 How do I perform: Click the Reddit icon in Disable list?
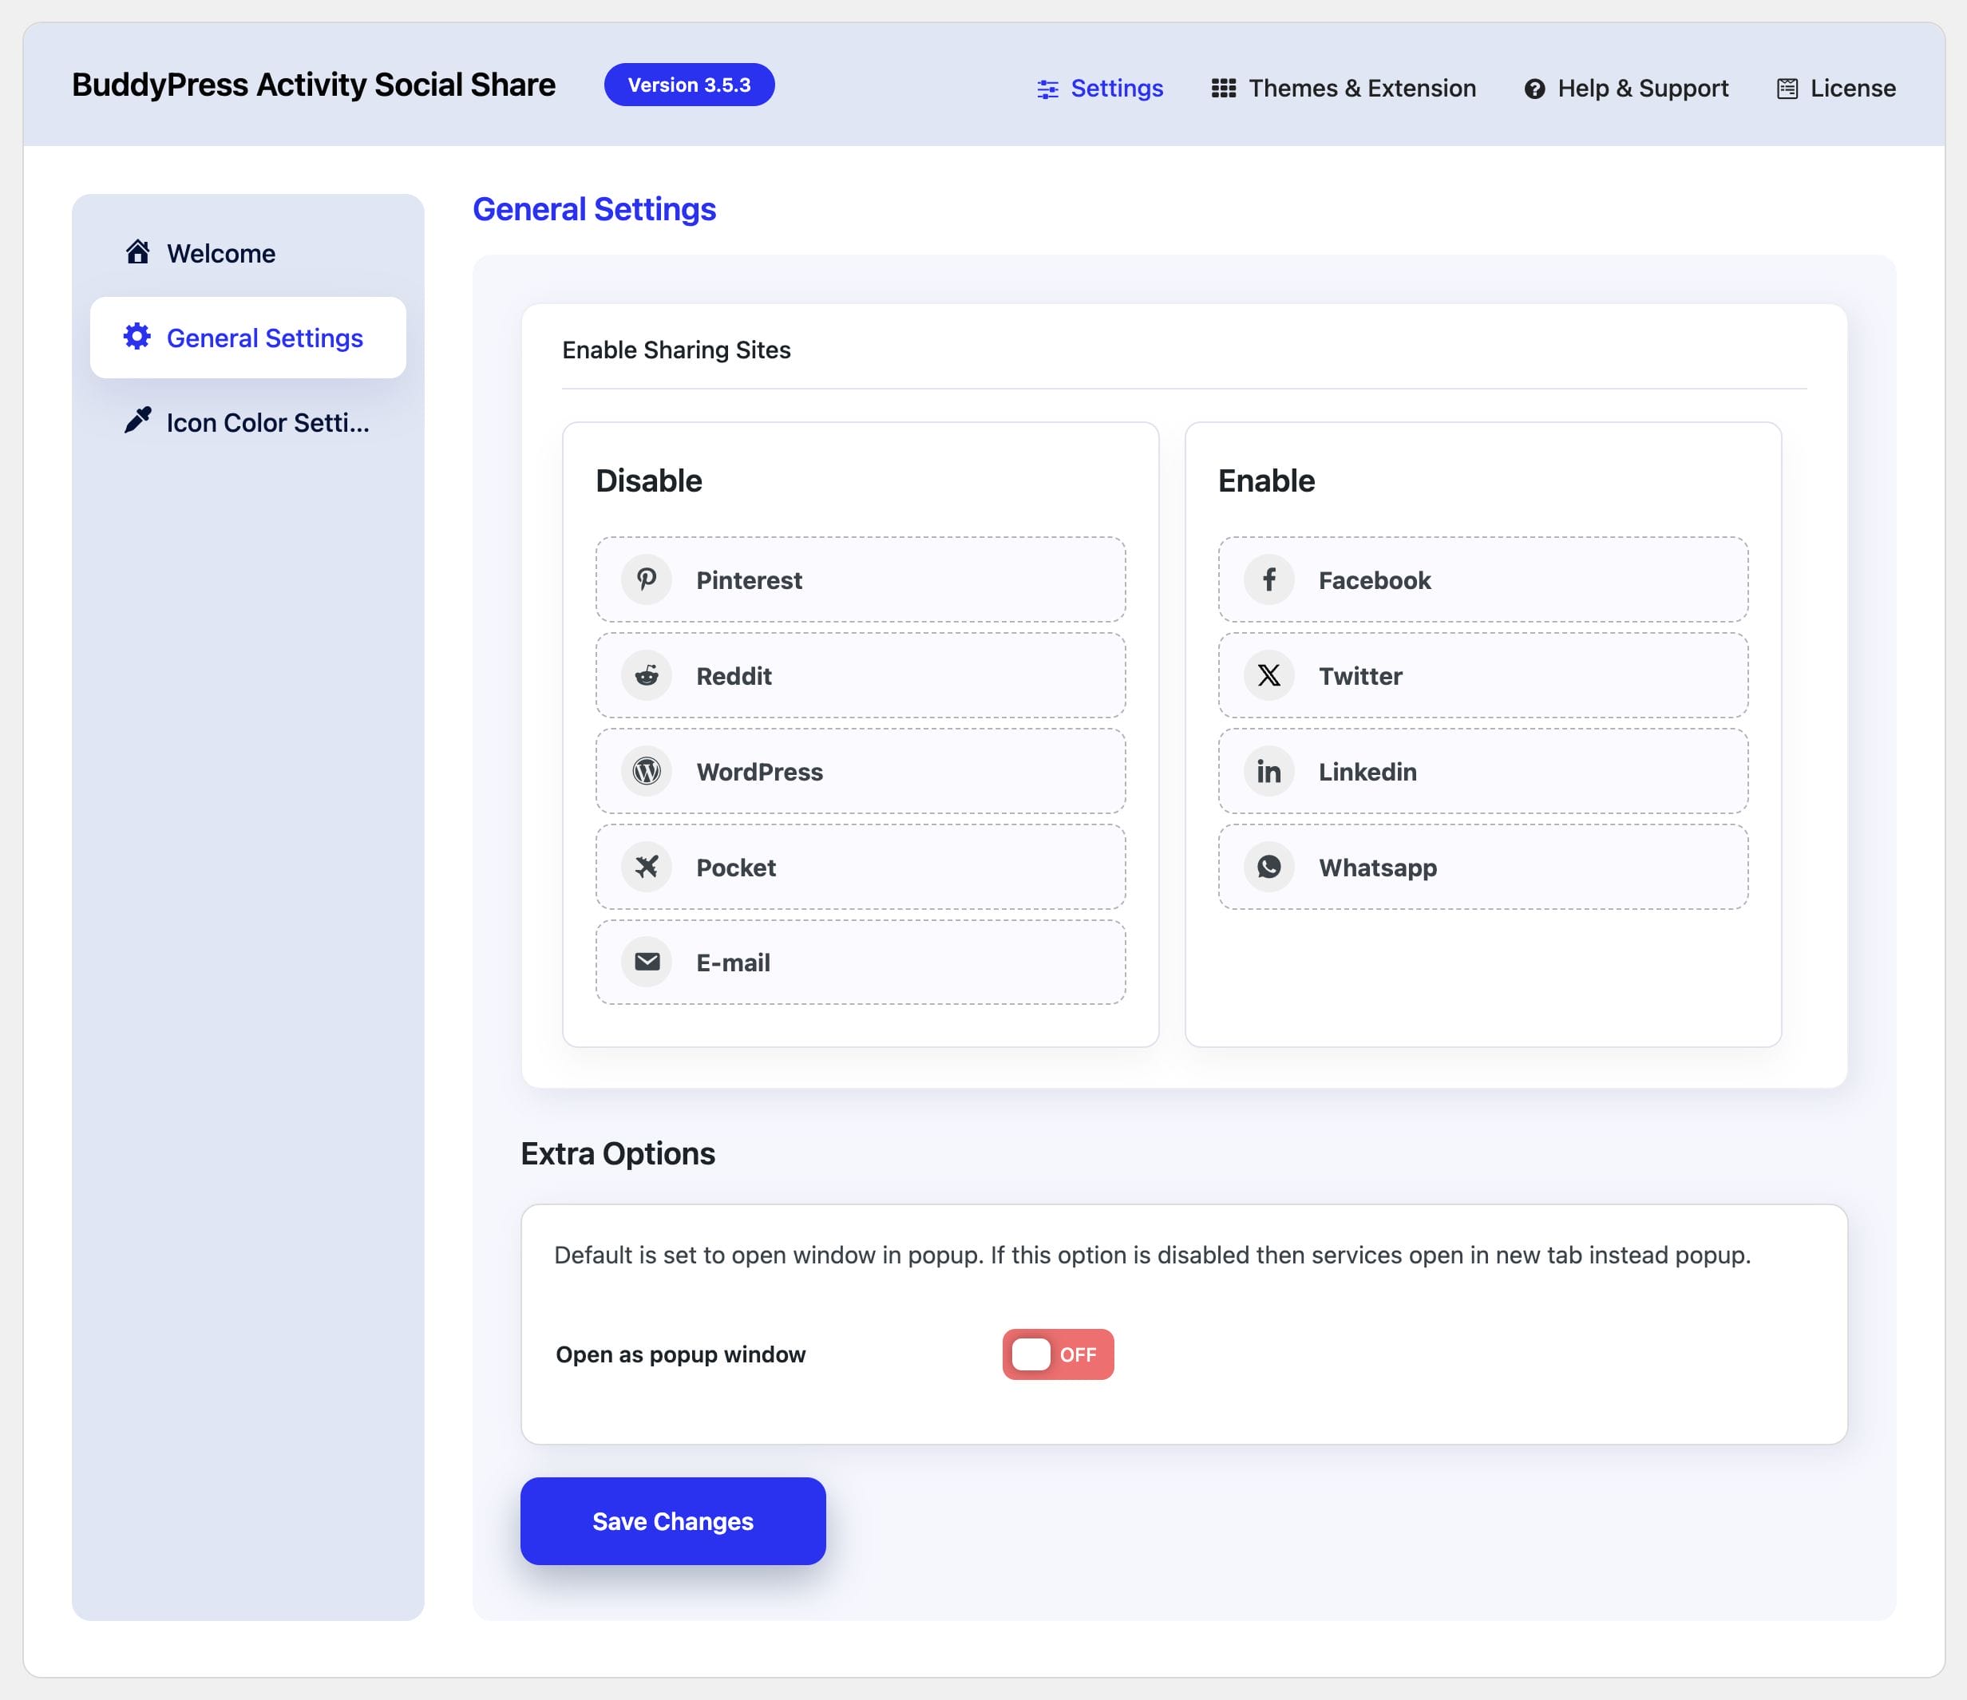tap(647, 676)
